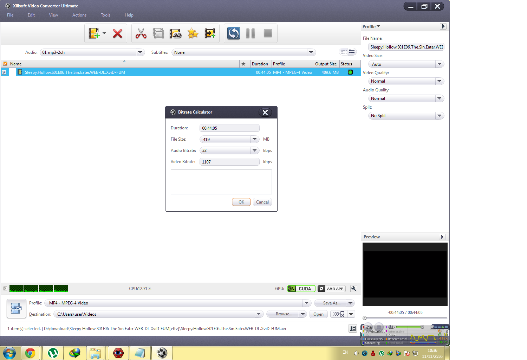Toggle AMD APP acceleration
Viewport: 527px width, 360px height.
point(332,289)
